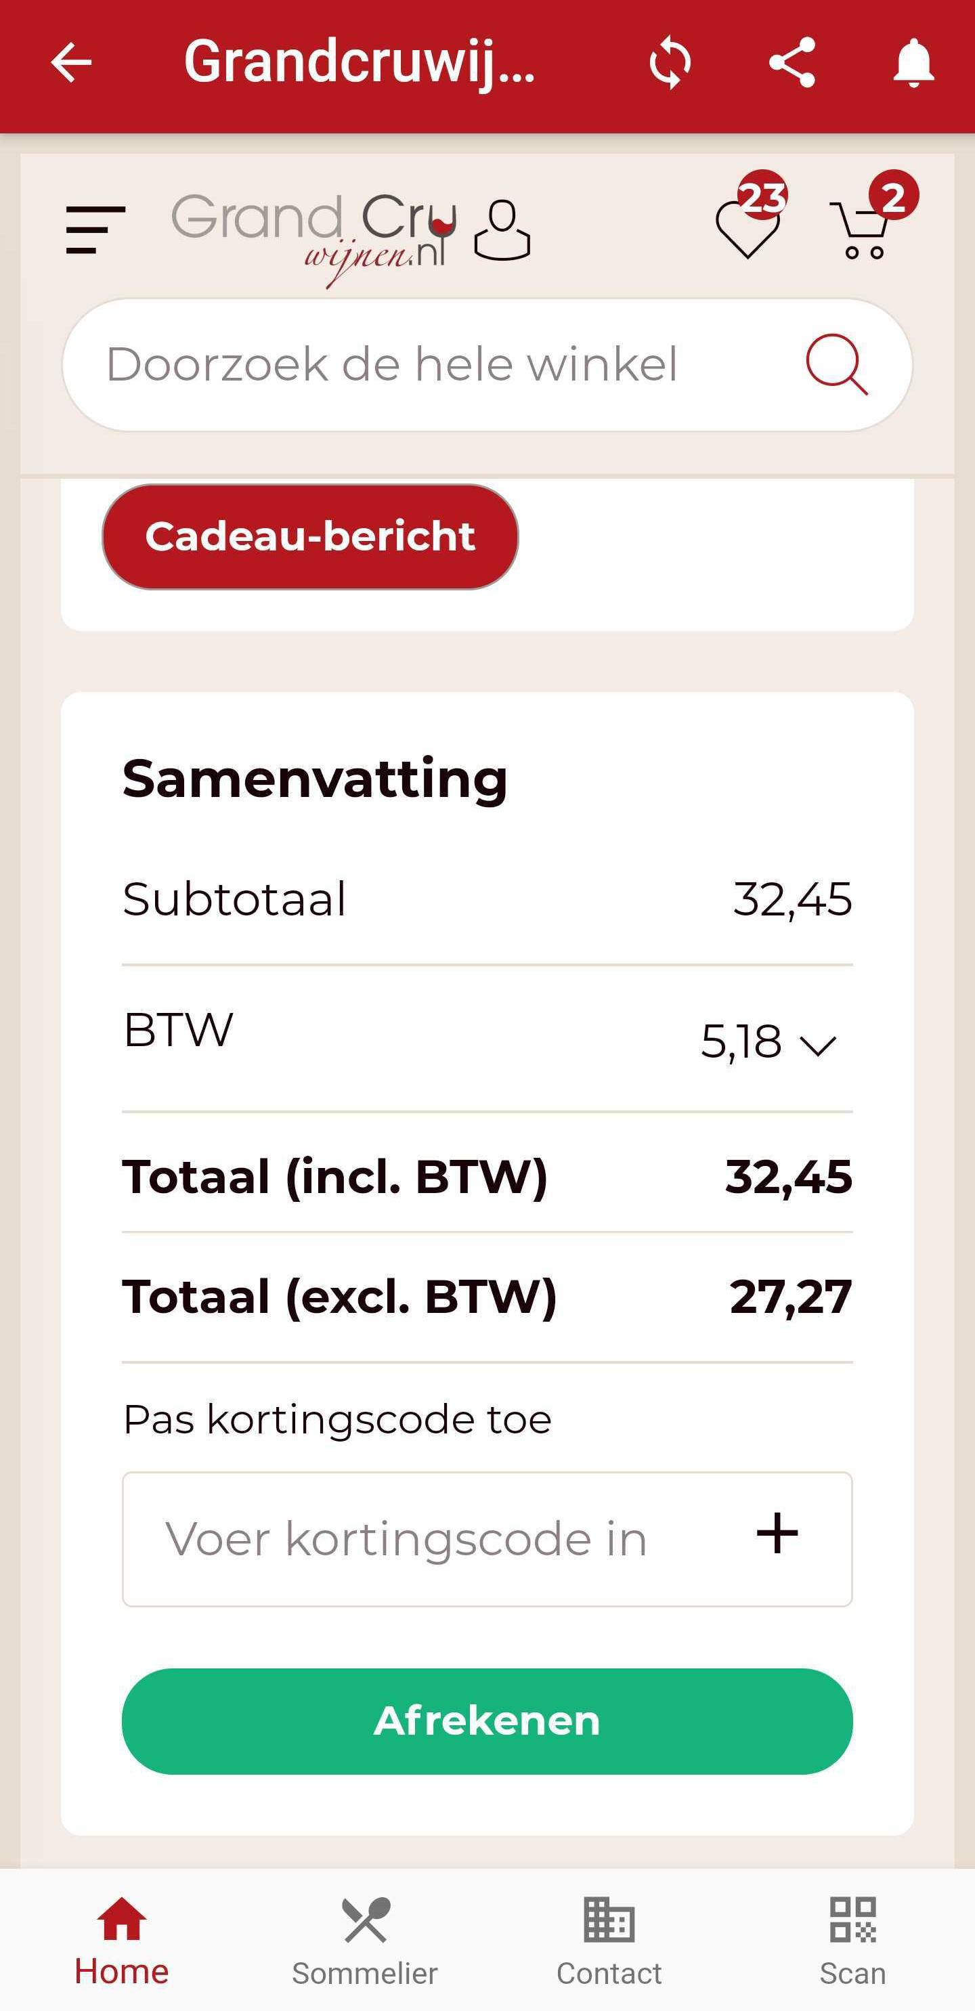Screen dimensions: 975x2011
Task: Click the 'Voer kortingscode in' field
Action: [487, 1538]
